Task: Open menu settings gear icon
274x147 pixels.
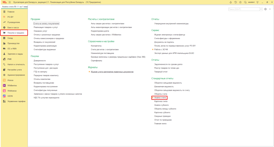Action: pyautogui.click(x=265, y=9)
